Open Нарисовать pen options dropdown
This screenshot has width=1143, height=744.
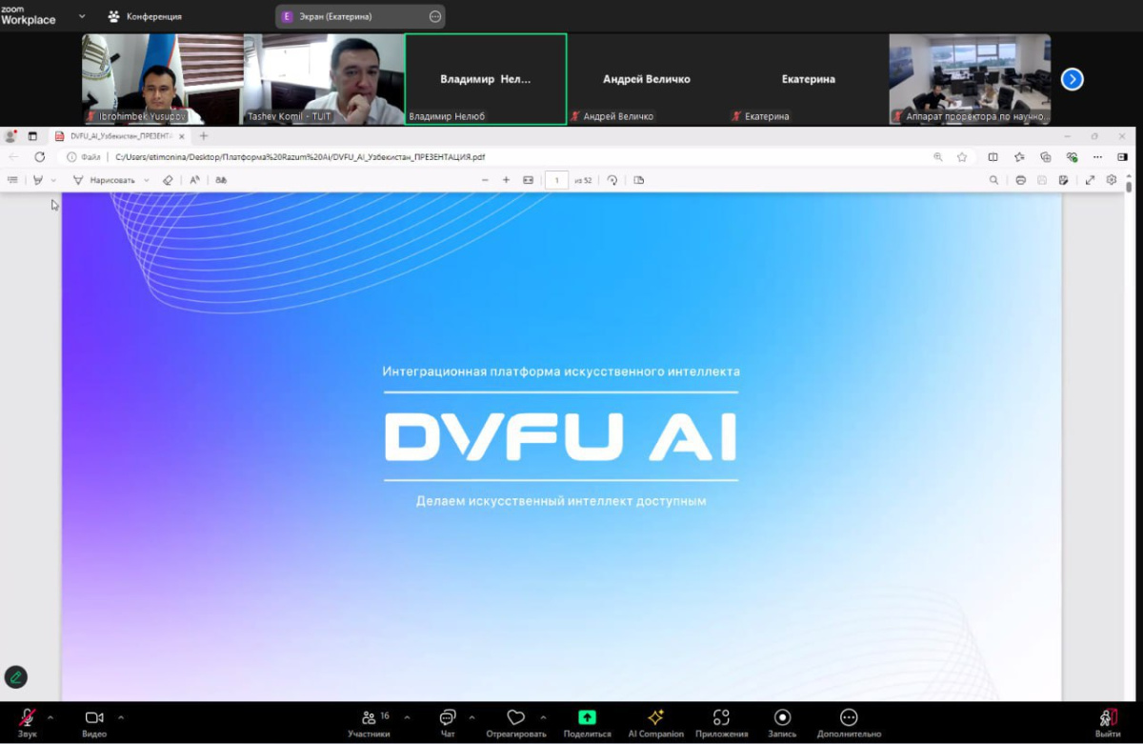[147, 180]
